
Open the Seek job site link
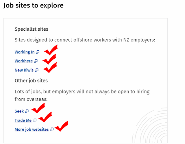(19, 111)
